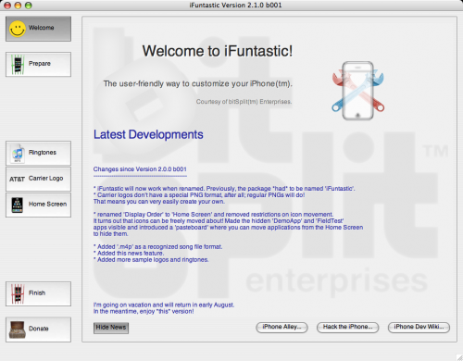Open the Home Screen phone icon

[18, 205]
